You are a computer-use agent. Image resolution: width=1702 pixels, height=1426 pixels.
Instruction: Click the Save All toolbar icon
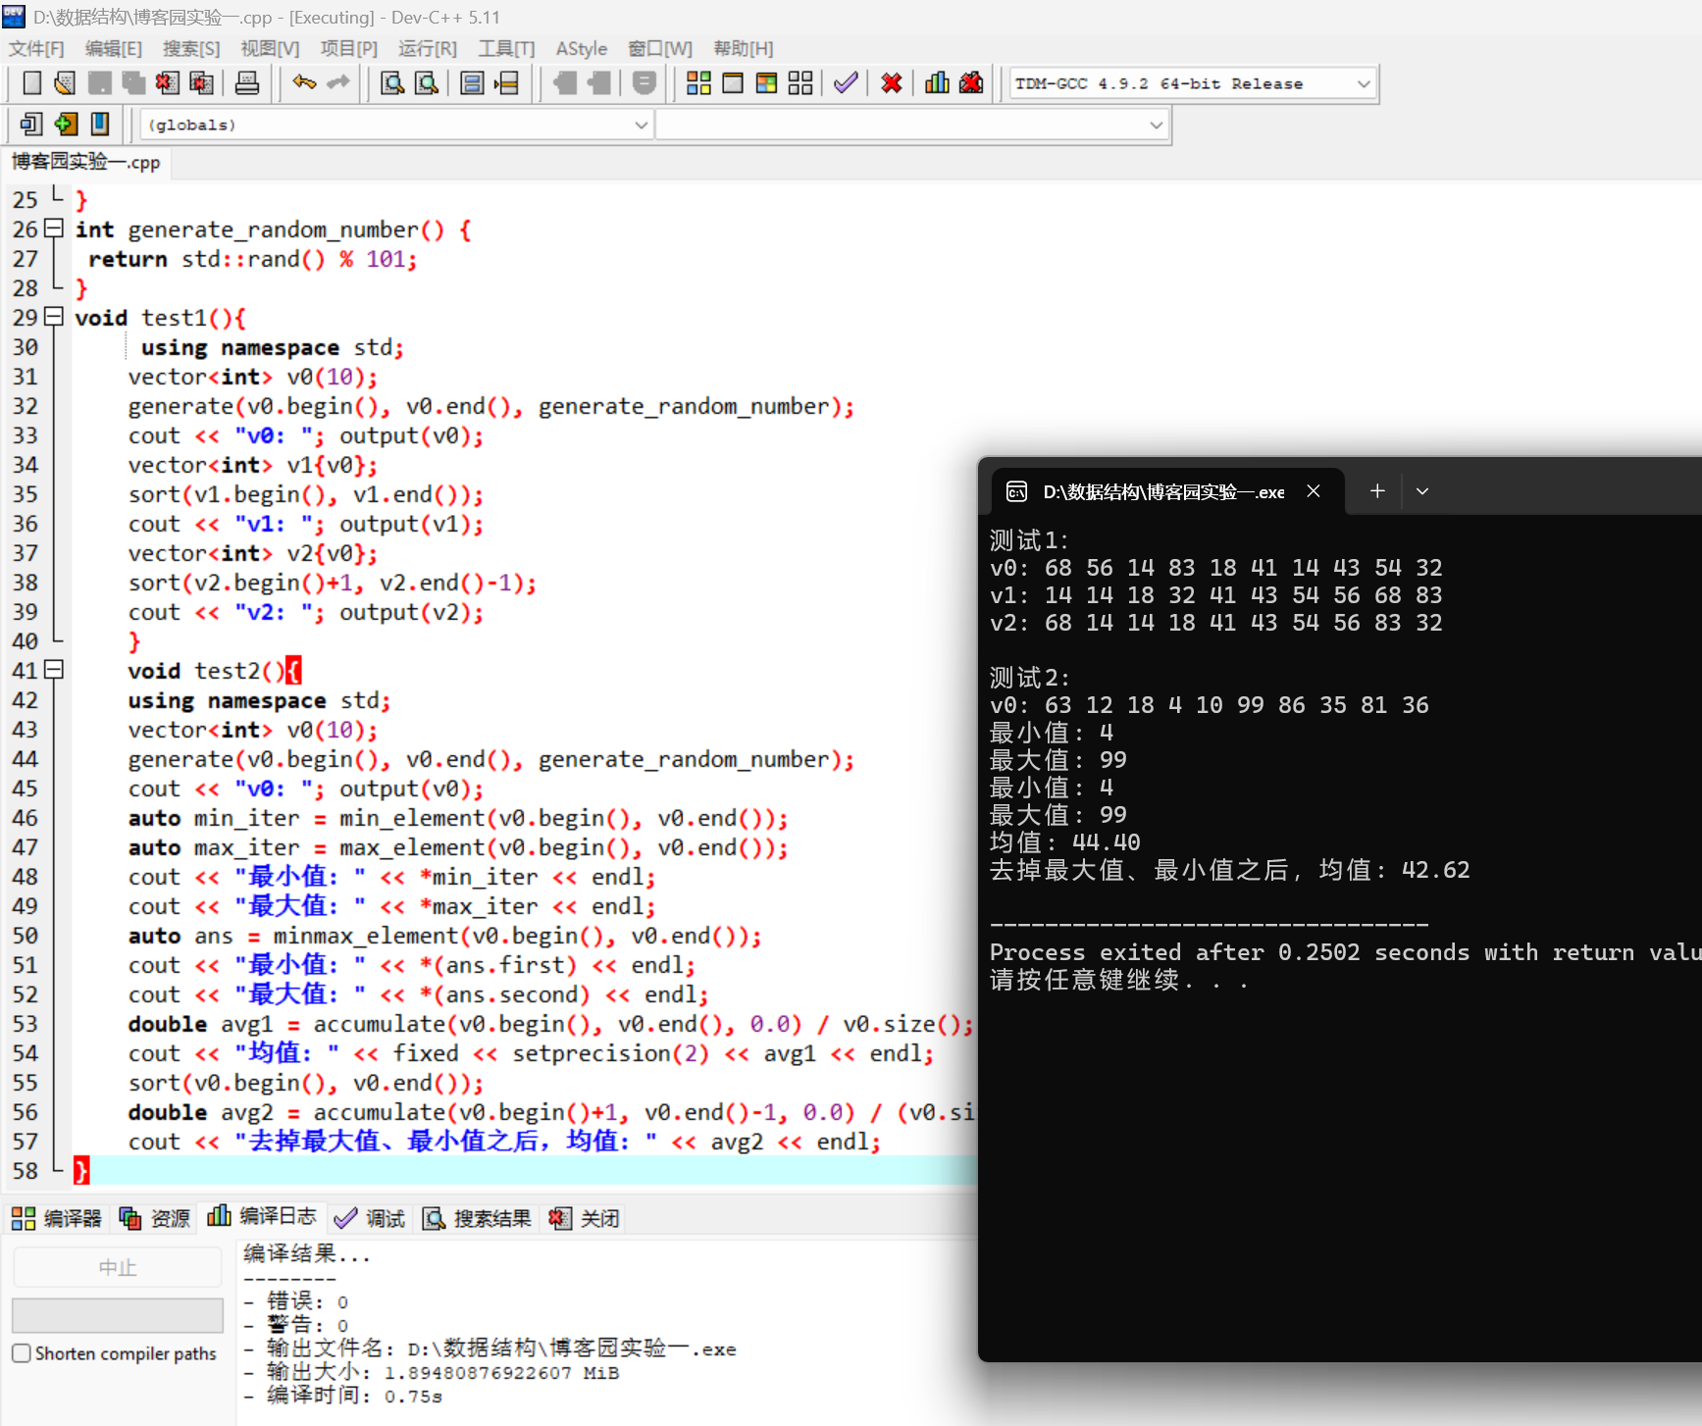point(133,83)
